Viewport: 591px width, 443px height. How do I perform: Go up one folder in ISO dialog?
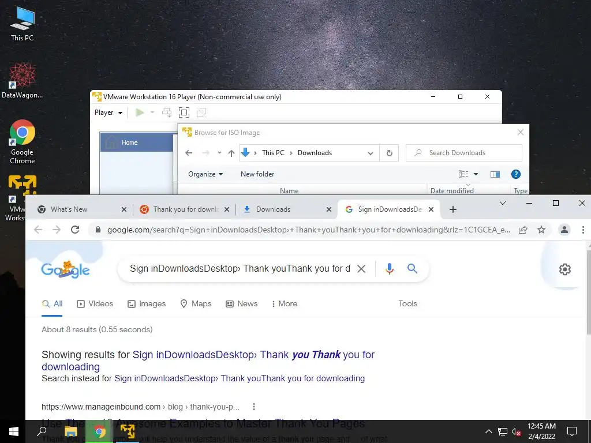(231, 153)
